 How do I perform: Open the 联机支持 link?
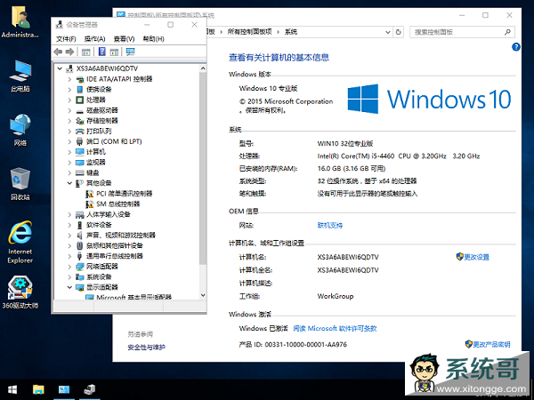click(x=330, y=225)
